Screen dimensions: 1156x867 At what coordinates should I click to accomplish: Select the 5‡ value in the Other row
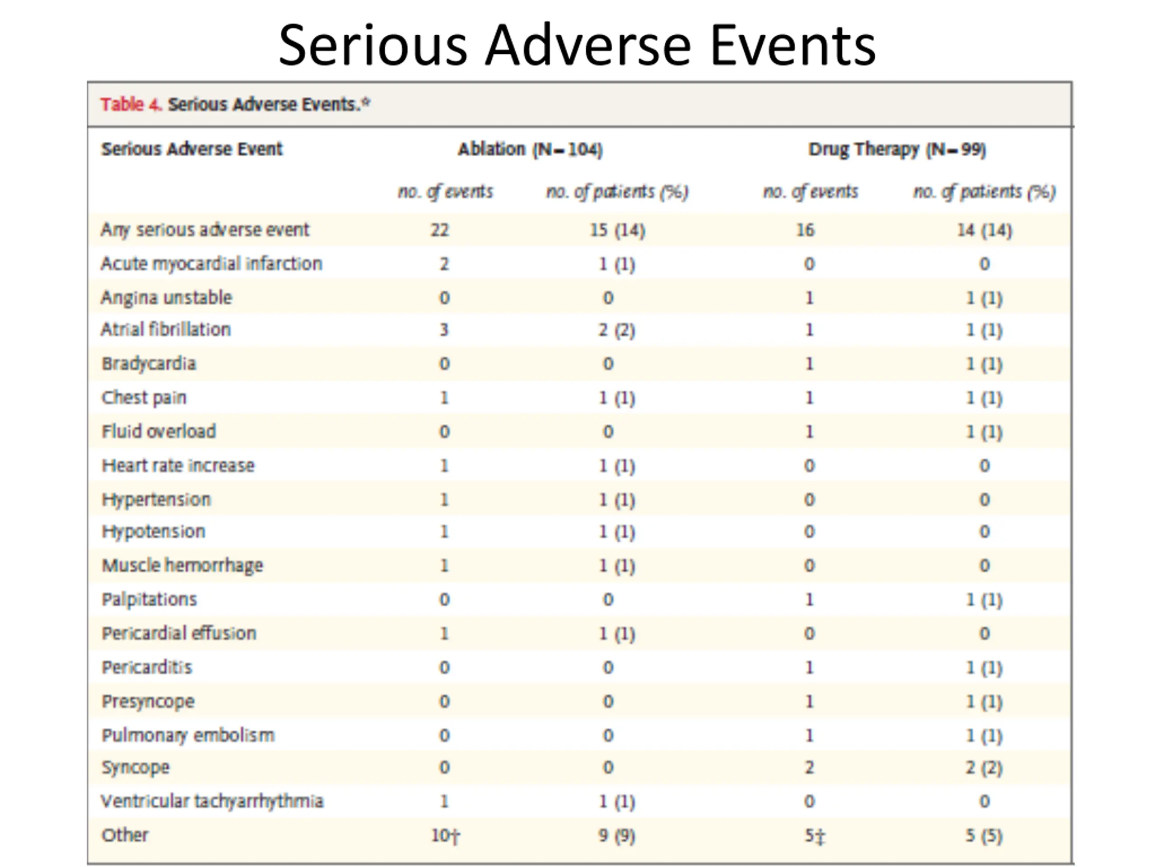tap(815, 836)
